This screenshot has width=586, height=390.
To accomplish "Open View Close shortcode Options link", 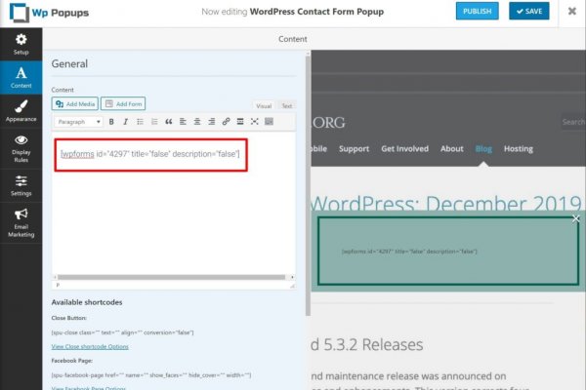I will pyautogui.click(x=90, y=346).
